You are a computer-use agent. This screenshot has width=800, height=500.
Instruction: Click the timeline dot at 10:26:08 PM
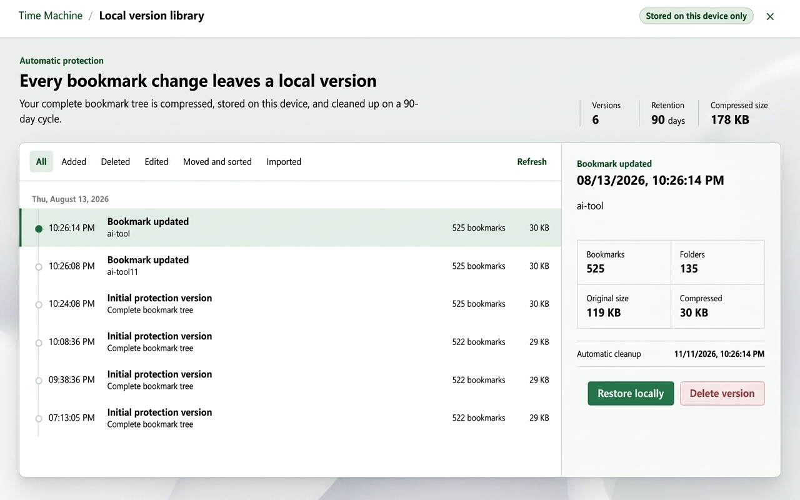pos(39,267)
